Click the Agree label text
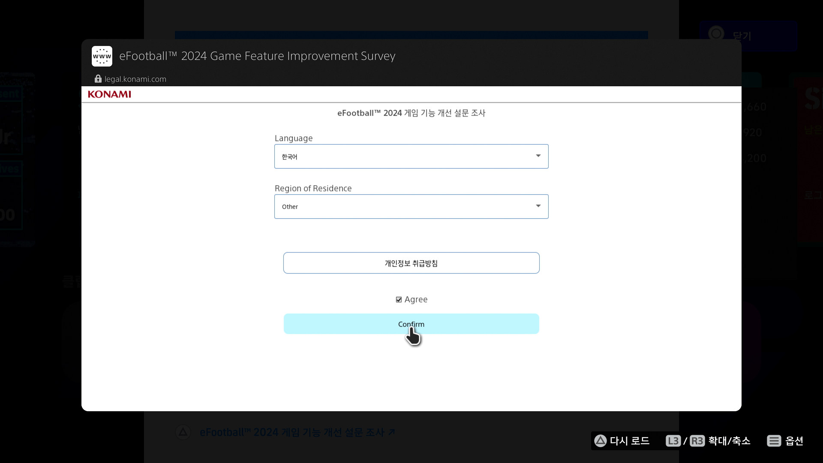The width and height of the screenshot is (823, 463). [416, 300]
